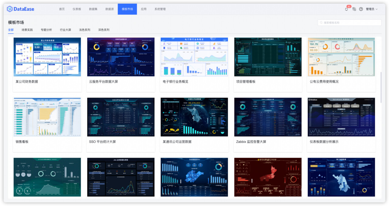Open the help question mark icon
This screenshot has height=206, width=389.
tap(361, 9)
